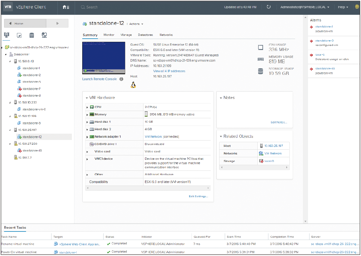
Task: Expand the Hard disk 1 row
Action: [x=87, y=122]
